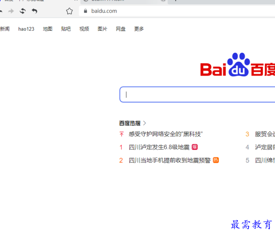The width and height of the screenshot is (275, 236).
Task: Open the 贴吧 link
Action: (66, 29)
